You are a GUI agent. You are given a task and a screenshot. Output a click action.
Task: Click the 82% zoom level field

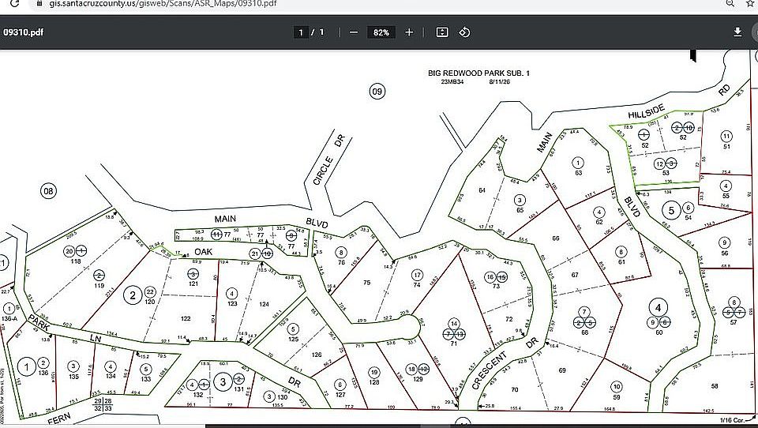pos(381,32)
